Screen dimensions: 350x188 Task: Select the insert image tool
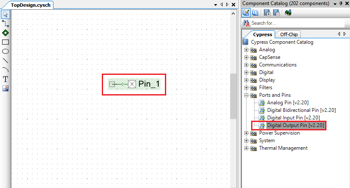pos(5,88)
